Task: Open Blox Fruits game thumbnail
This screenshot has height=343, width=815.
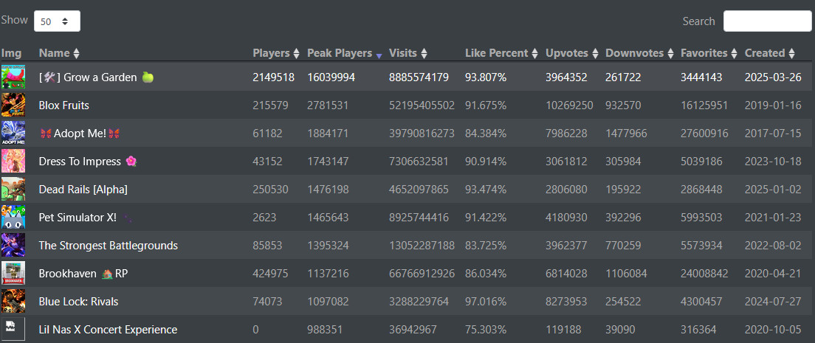Action: 13,105
